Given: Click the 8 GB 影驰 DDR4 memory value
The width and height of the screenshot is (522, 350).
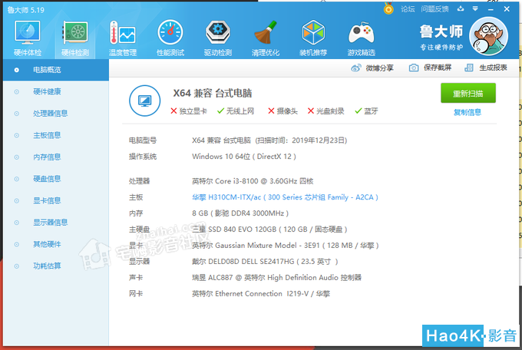Looking at the screenshot, I should point(240,213).
